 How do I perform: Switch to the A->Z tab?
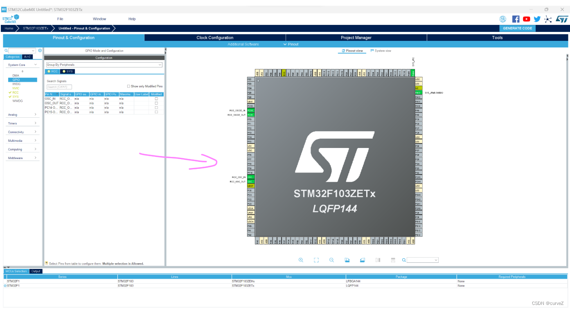pyautogui.click(x=27, y=57)
